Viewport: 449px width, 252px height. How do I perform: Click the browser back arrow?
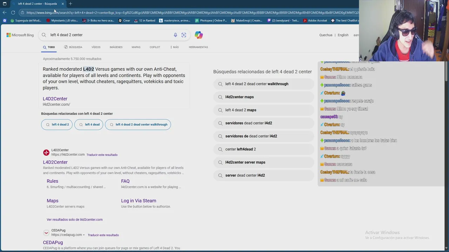coord(5,13)
